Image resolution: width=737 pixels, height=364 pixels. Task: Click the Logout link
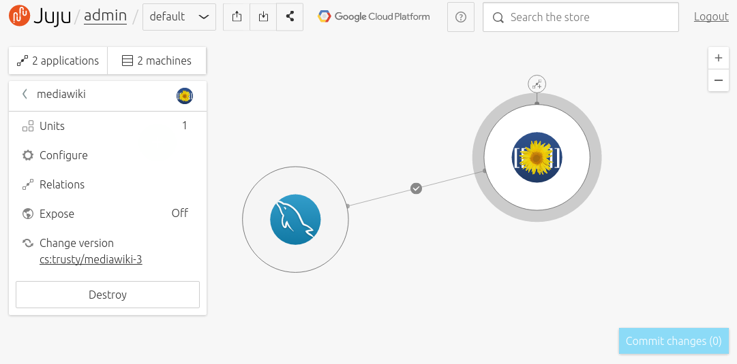711,17
